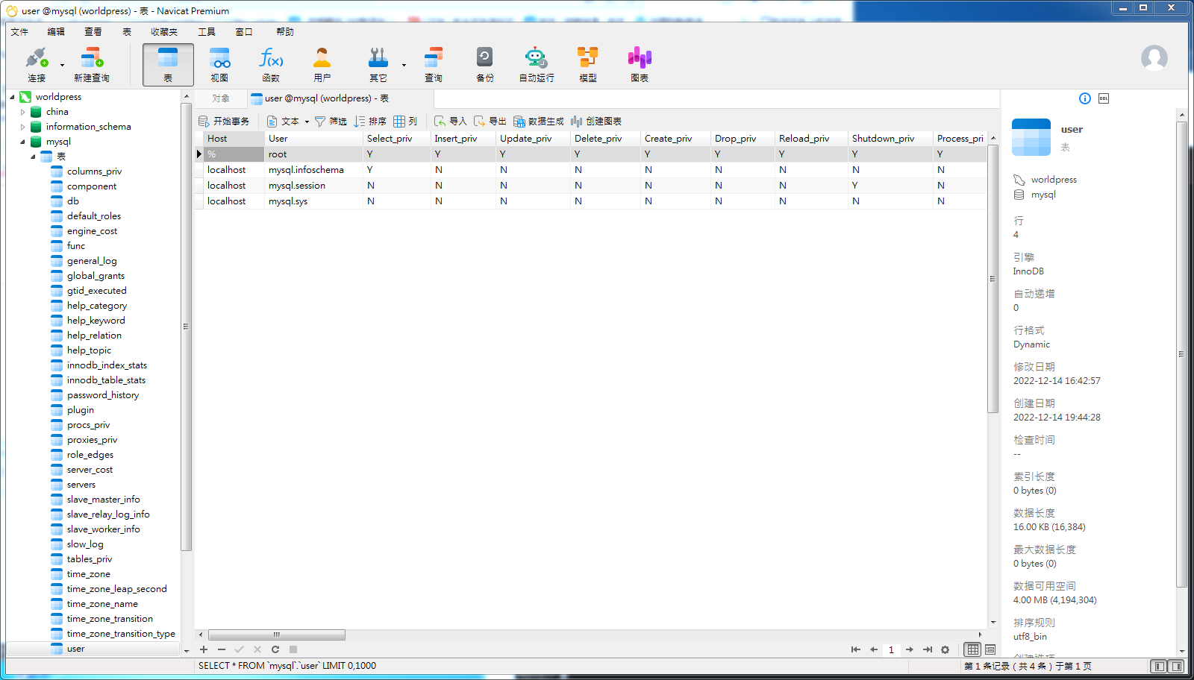
Task: Click the root user cell
Action: [313, 154]
